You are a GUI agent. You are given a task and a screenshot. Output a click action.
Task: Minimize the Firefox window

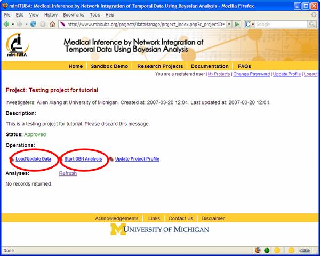[x=298, y=6]
